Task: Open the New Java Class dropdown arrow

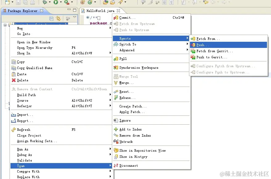Action: tap(95, 2)
